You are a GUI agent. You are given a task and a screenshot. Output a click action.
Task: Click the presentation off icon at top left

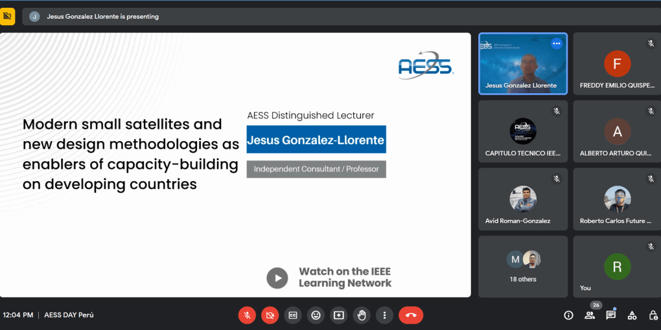point(7,16)
